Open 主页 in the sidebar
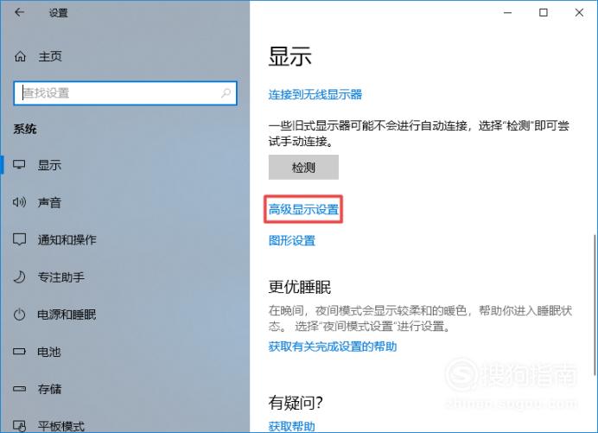 [x=49, y=56]
